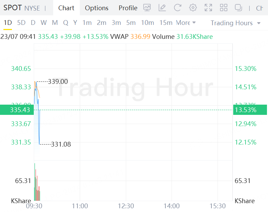Click the price change +39.98

(70, 36)
